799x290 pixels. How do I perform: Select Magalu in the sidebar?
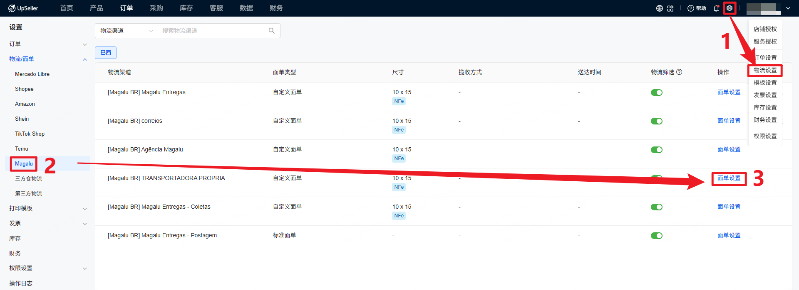[24, 164]
